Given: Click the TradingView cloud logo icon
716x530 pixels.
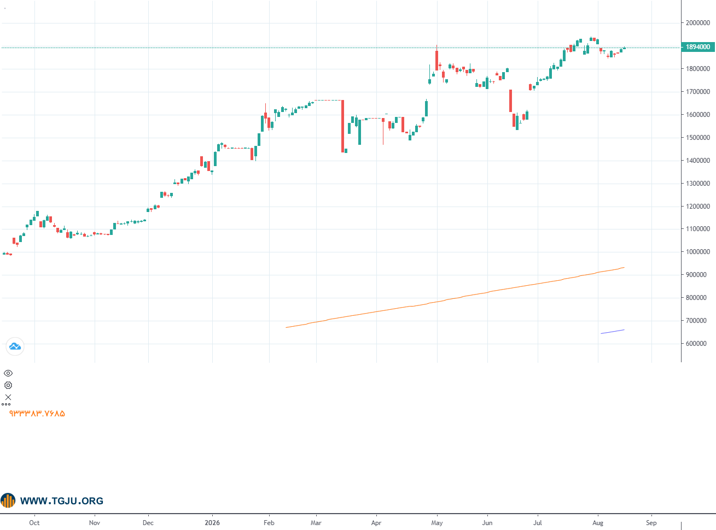Looking at the screenshot, I should click(15, 346).
